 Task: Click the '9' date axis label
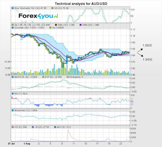pyautogui.click(x=62, y=144)
